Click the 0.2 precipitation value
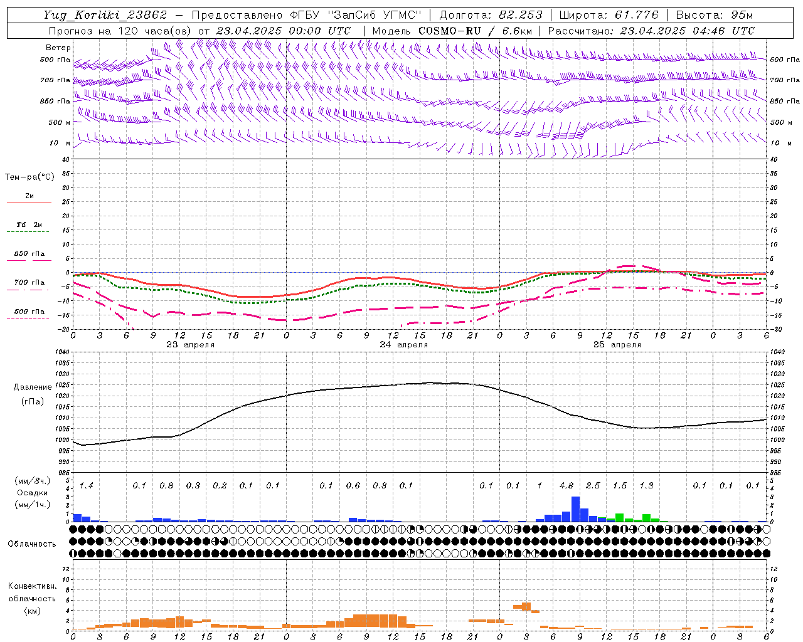Screen dimensions: 803x642 [220, 486]
